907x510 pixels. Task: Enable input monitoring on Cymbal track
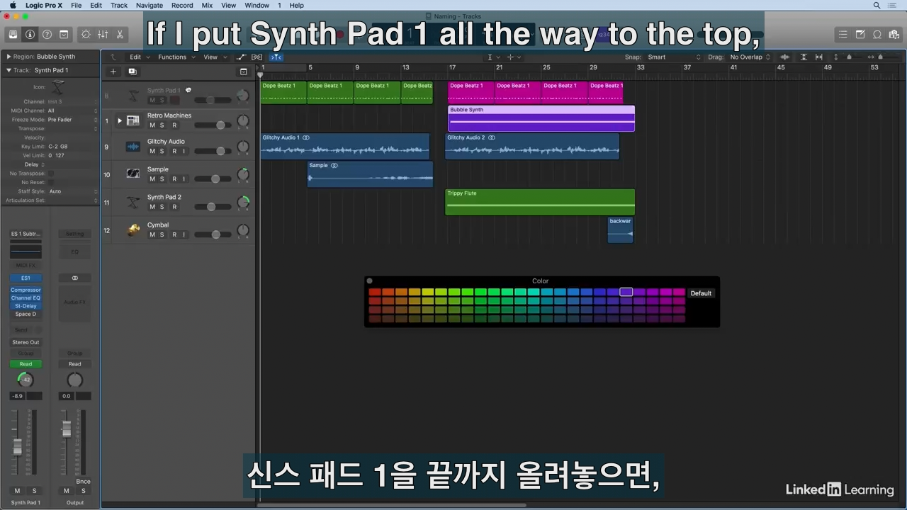point(184,235)
